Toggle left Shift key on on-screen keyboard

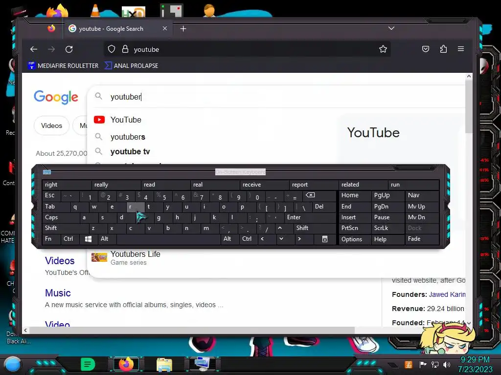66,228
